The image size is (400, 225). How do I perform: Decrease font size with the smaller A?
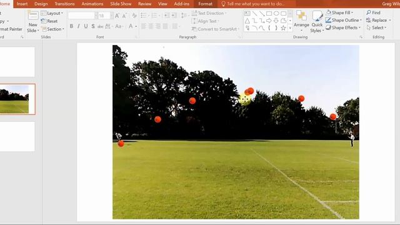point(124,16)
